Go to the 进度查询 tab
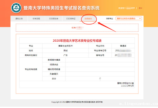158x108 pixels. pos(88,19)
